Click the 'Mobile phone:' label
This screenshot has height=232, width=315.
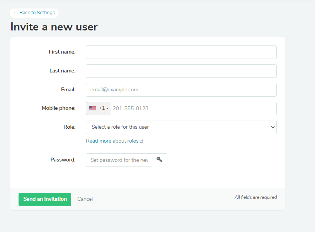click(59, 108)
